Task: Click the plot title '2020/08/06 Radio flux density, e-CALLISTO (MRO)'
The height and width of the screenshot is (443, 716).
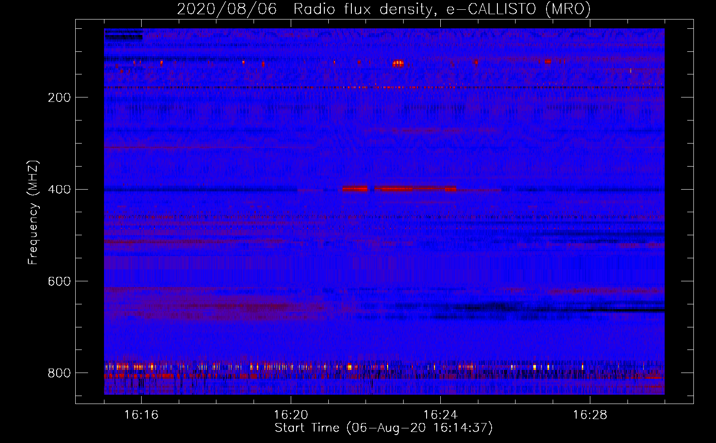Action: pyautogui.click(x=384, y=9)
